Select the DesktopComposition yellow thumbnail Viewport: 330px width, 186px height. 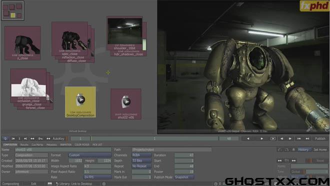coord(80,102)
